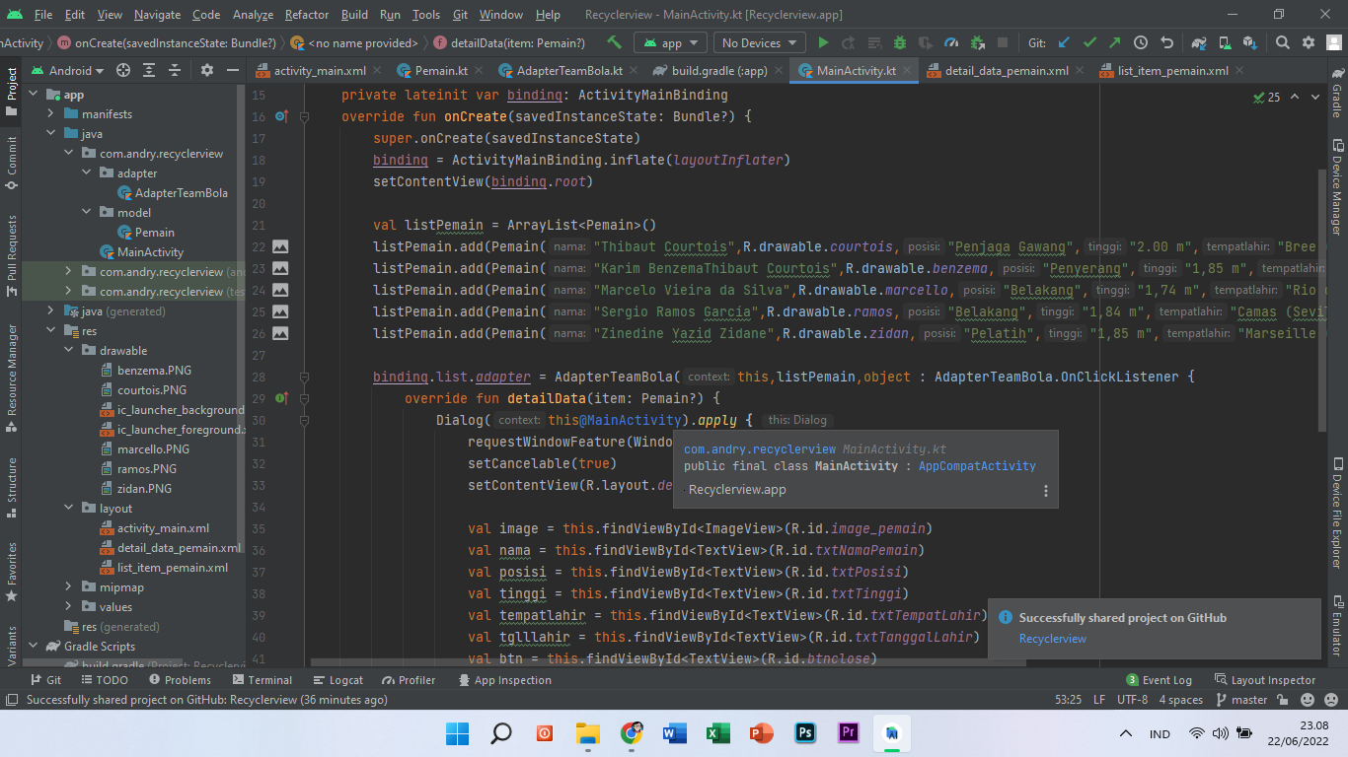The image size is (1348, 757).
Task: Open Settings via the gear icon
Action: point(1310,43)
